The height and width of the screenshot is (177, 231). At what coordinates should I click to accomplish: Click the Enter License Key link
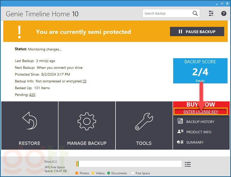pyautogui.click(x=201, y=112)
